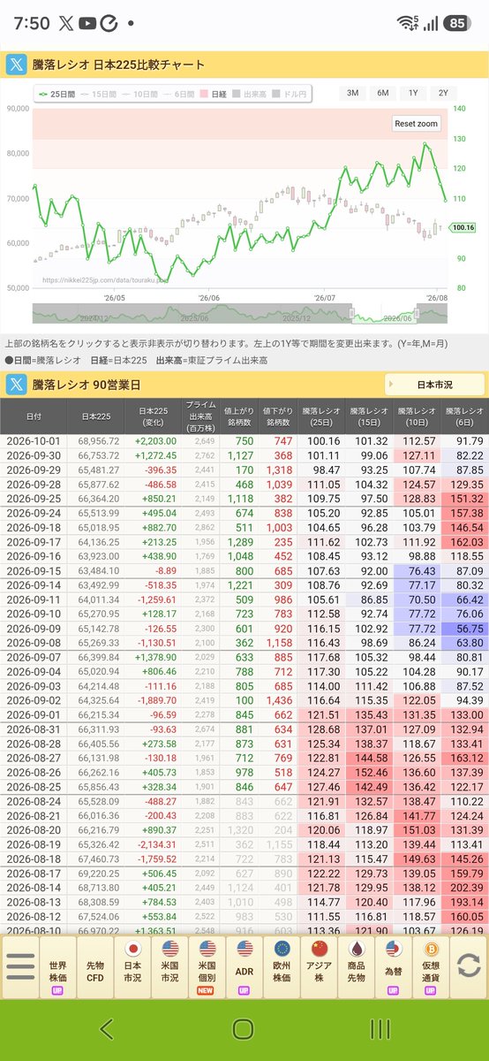The height and width of the screenshot is (1061, 489).
Task: Open 米国市況 US market tab
Action: 169,966
